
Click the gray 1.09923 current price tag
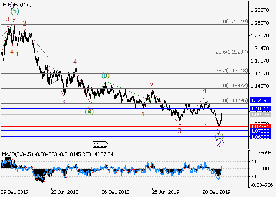click(259, 115)
